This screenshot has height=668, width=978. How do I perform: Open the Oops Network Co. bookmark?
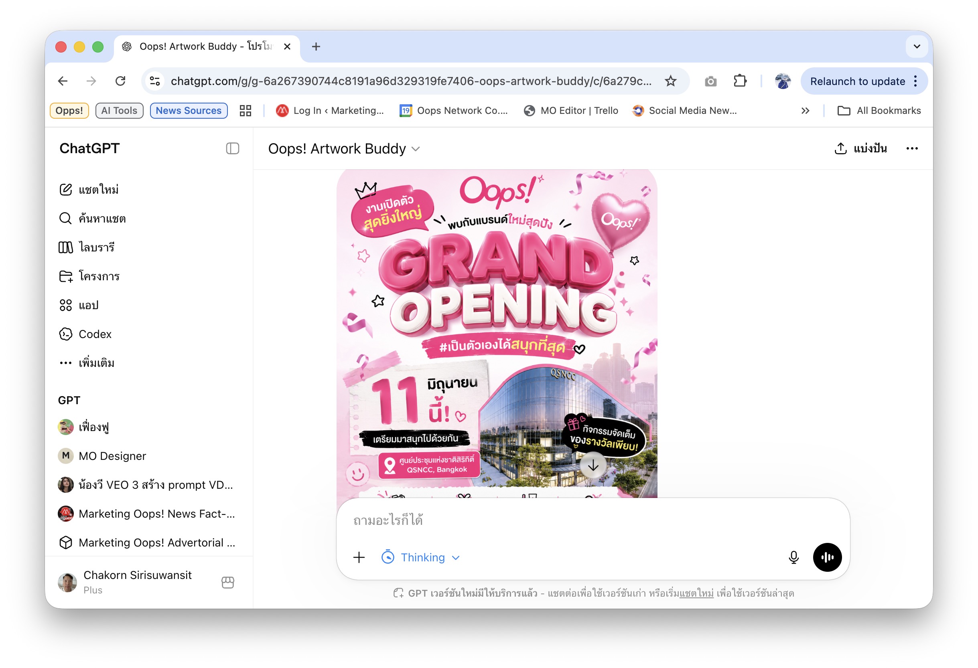coord(453,111)
